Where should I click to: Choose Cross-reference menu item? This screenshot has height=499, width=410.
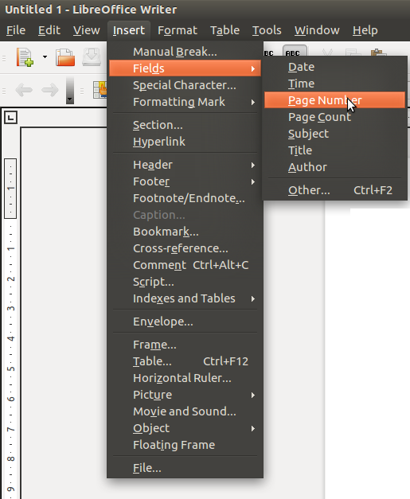[185, 248]
